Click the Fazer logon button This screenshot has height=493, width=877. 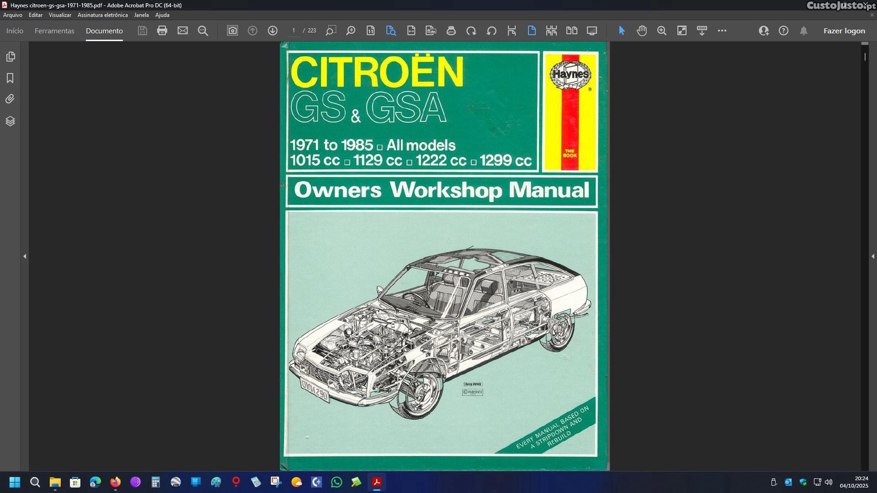844,31
